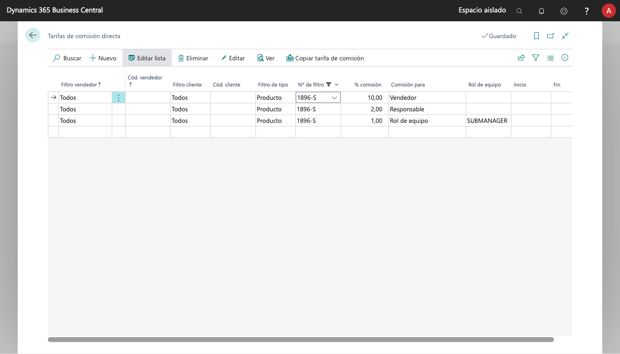Screen dimensions: 620x354
Task: Go back with the arrow button
Action: point(33,35)
